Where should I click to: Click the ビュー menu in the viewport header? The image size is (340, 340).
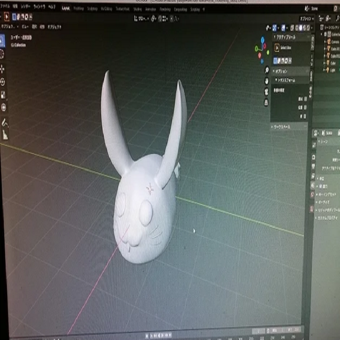pyautogui.click(x=25, y=26)
